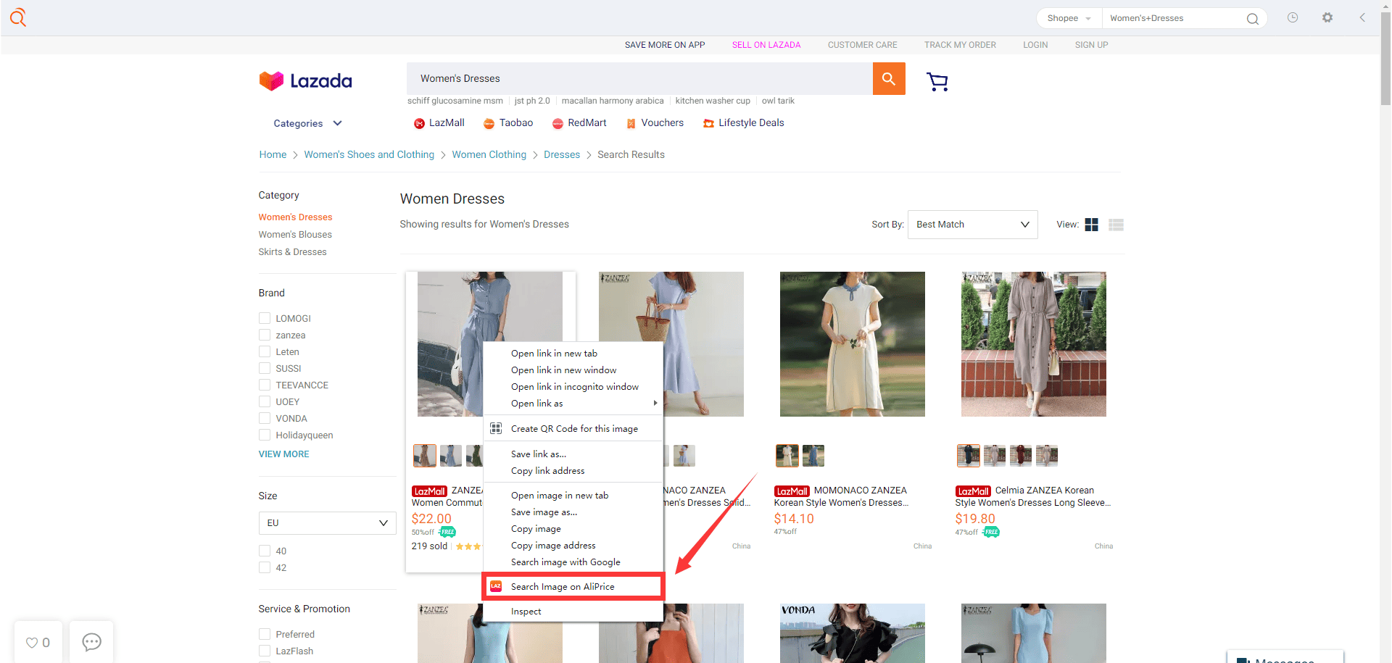Viewport: 1392px width, 663px height.
Task: Go to SELL ON LAZADA link
Action: 766,45
